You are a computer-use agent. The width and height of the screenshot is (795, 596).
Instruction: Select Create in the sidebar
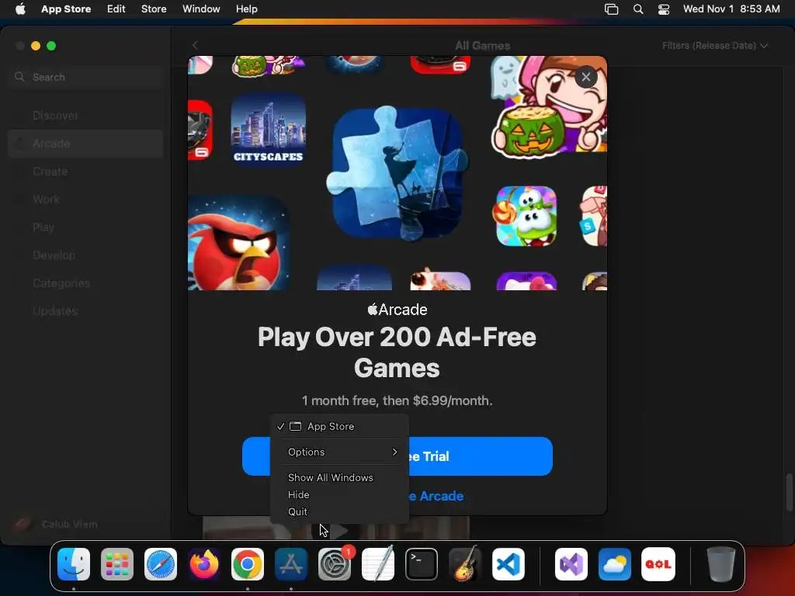click(85, 172)
